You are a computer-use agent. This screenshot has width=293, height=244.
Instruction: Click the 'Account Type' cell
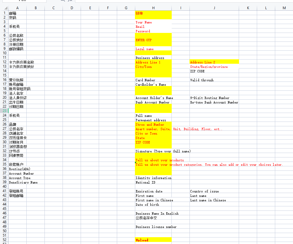(x=17, y=178)
